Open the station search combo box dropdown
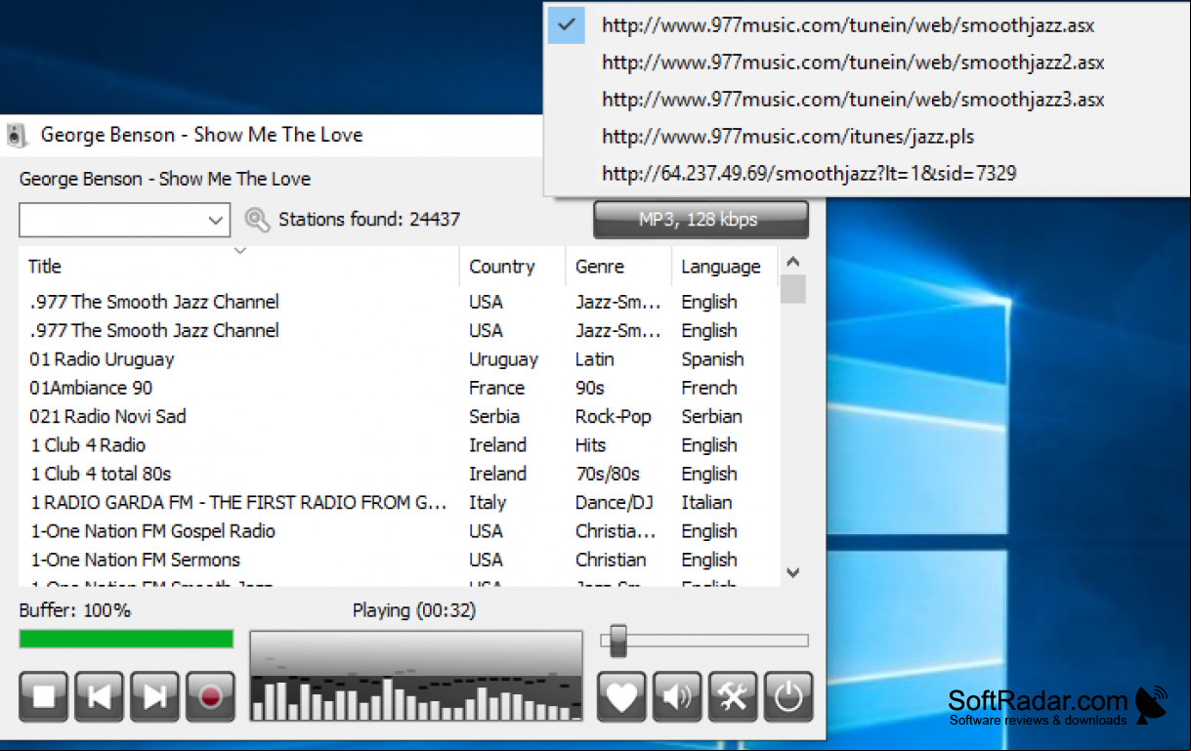1191x751 pixels. [x=217, y=221]
